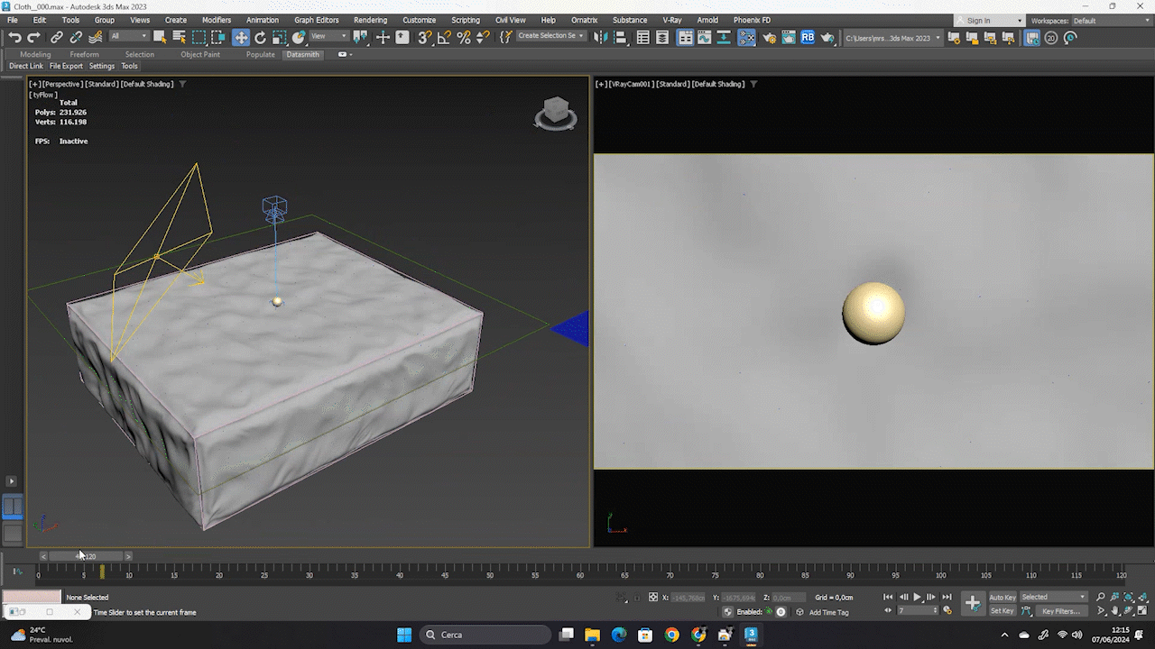
Task: Open the Perspective viewport filter funnel
Action: coord(182,84)
